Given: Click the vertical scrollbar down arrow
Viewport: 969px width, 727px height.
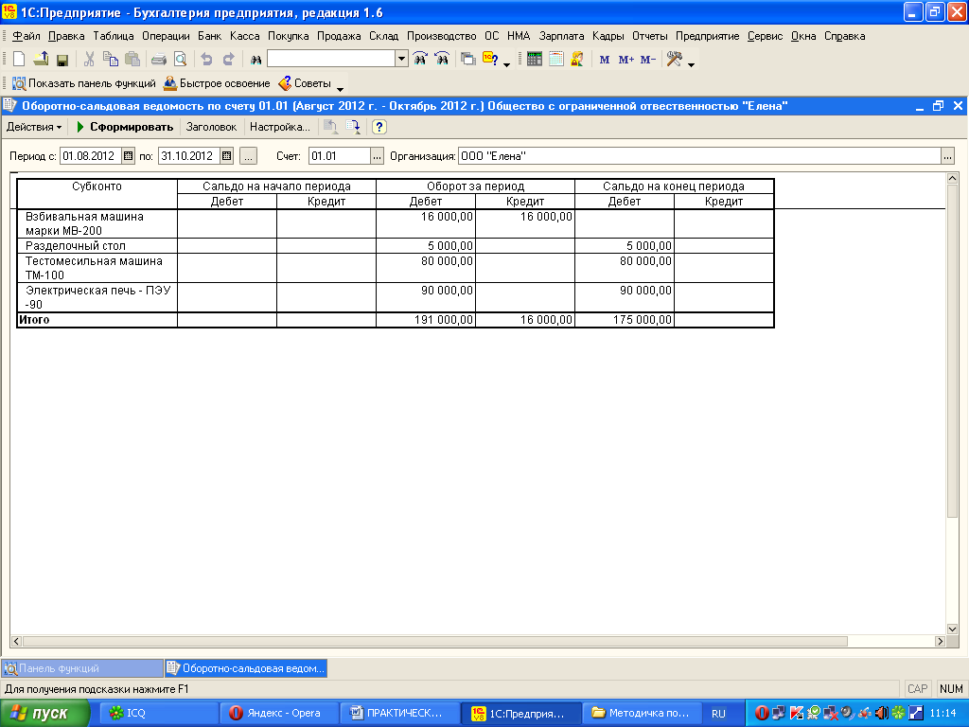Looking at the screenshot, I should (952, 629).
